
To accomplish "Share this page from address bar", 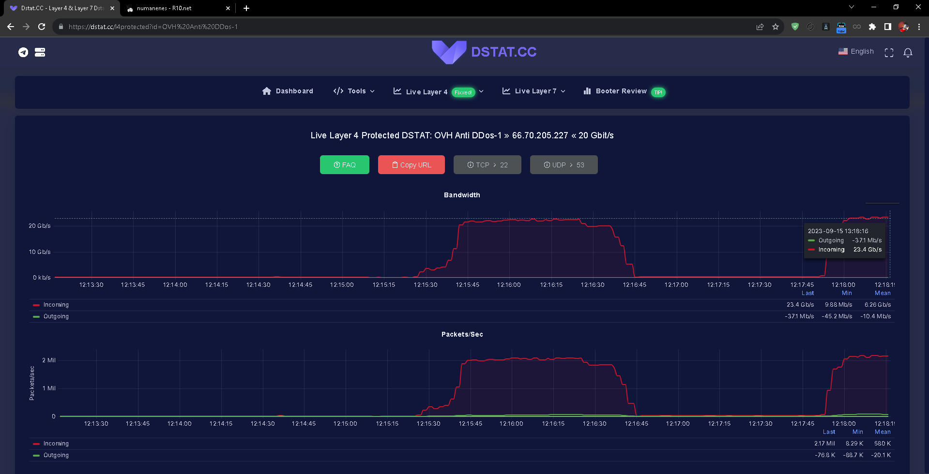I will [x=760, y=27].
